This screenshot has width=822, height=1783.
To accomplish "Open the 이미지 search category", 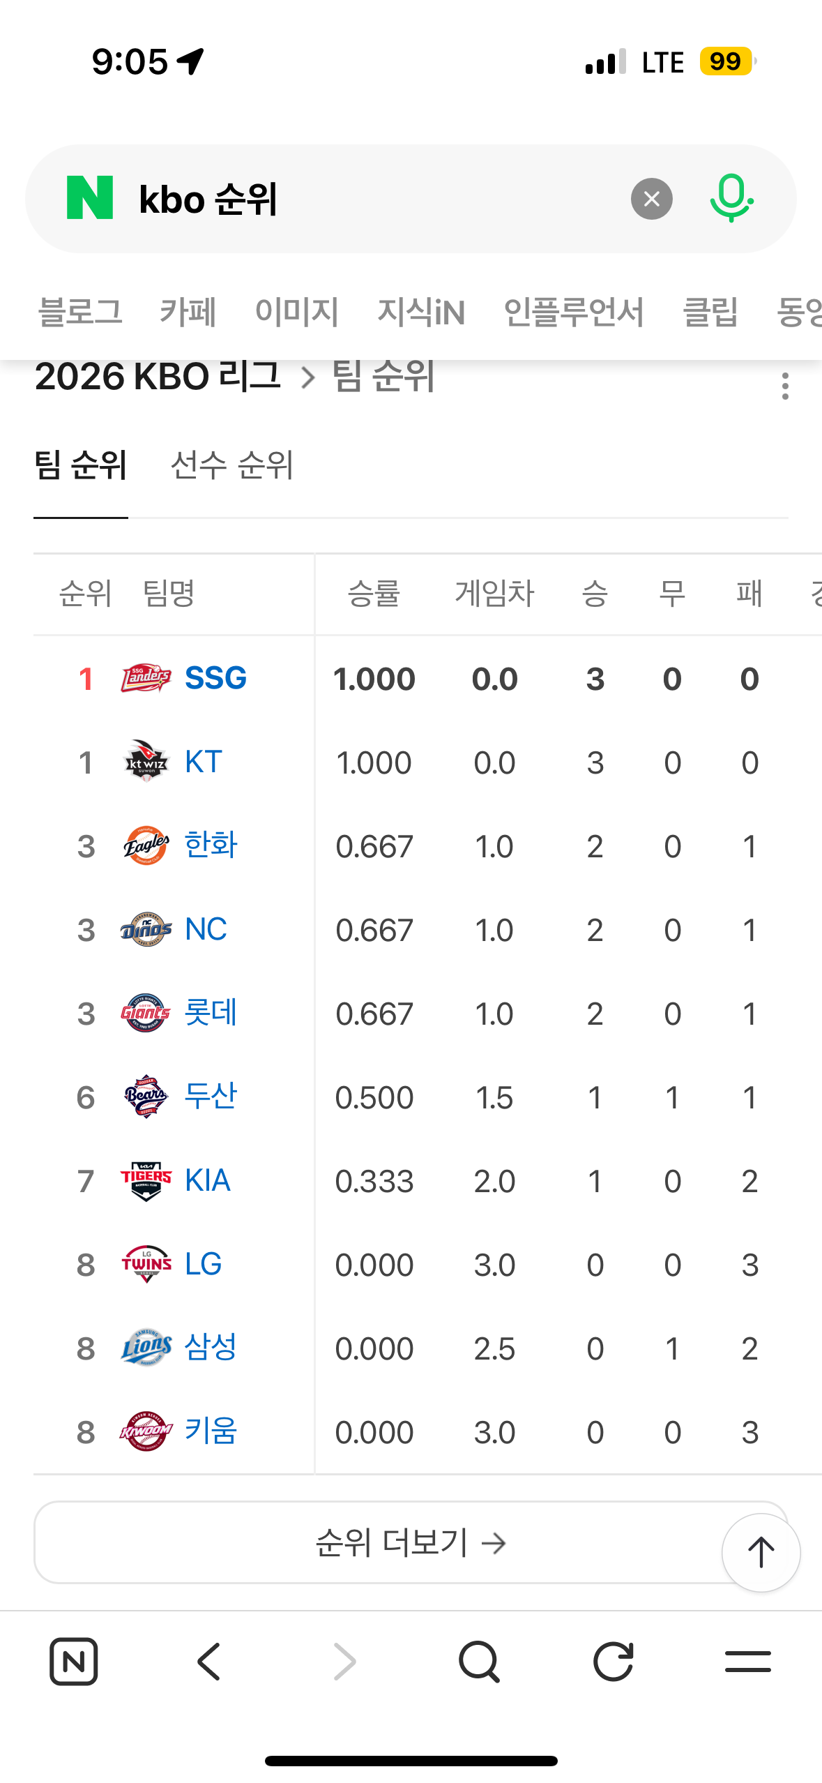I will point(296,311).
